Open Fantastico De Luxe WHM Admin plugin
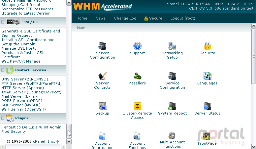The width and height of the screenshot is (256, 149). tap(31, 127)
